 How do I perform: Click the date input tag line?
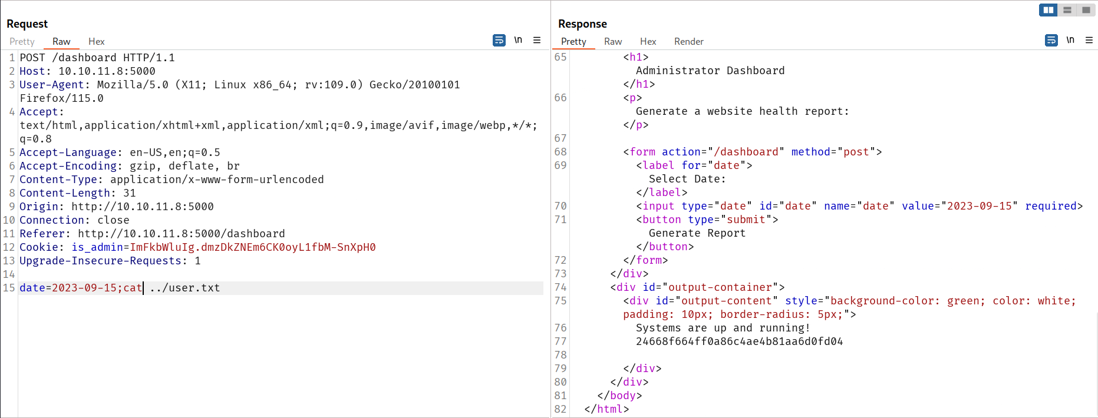point(859,206)
